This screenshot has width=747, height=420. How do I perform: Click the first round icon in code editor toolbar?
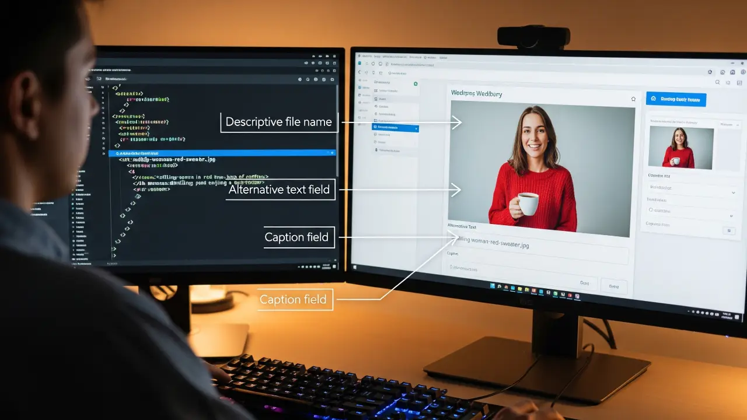(x=300, y=79)
